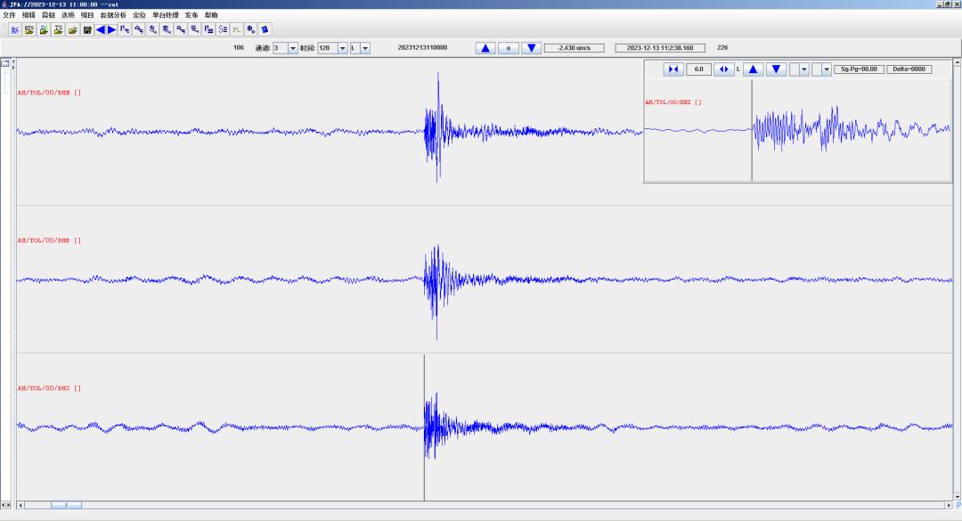
Task: Click the first P phase pick icon
Action: tap(125, 29)
